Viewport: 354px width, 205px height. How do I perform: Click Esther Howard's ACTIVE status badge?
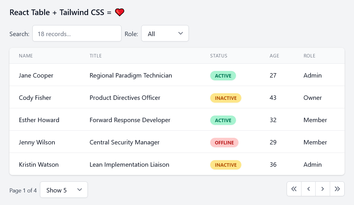(223, 120)
